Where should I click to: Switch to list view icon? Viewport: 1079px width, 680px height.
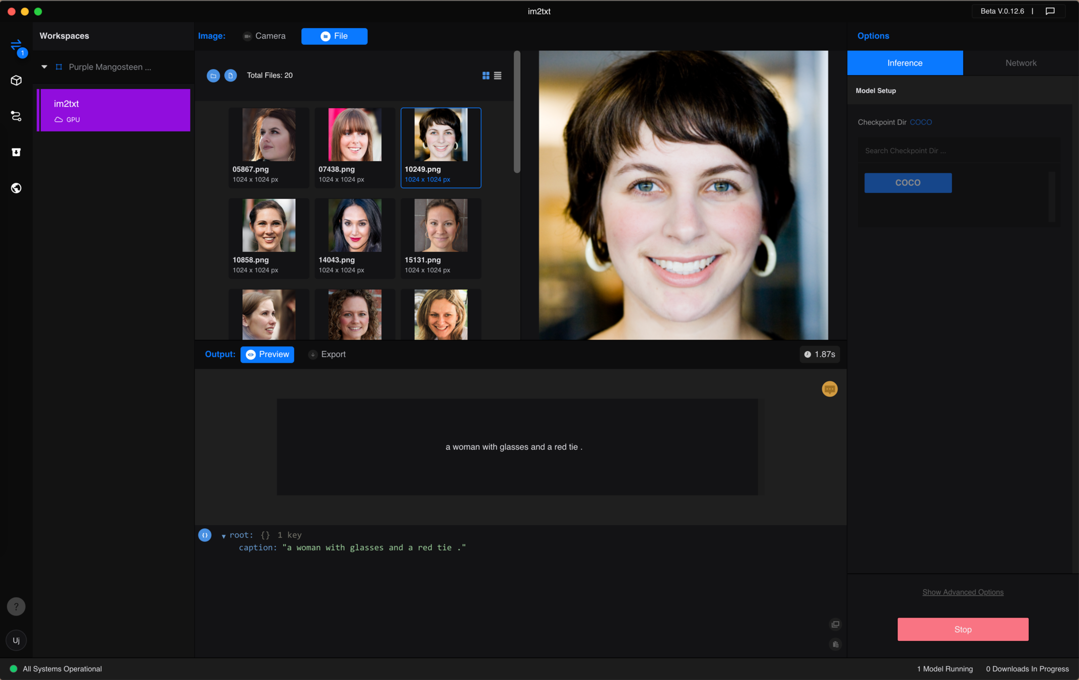tap(498, 76)
